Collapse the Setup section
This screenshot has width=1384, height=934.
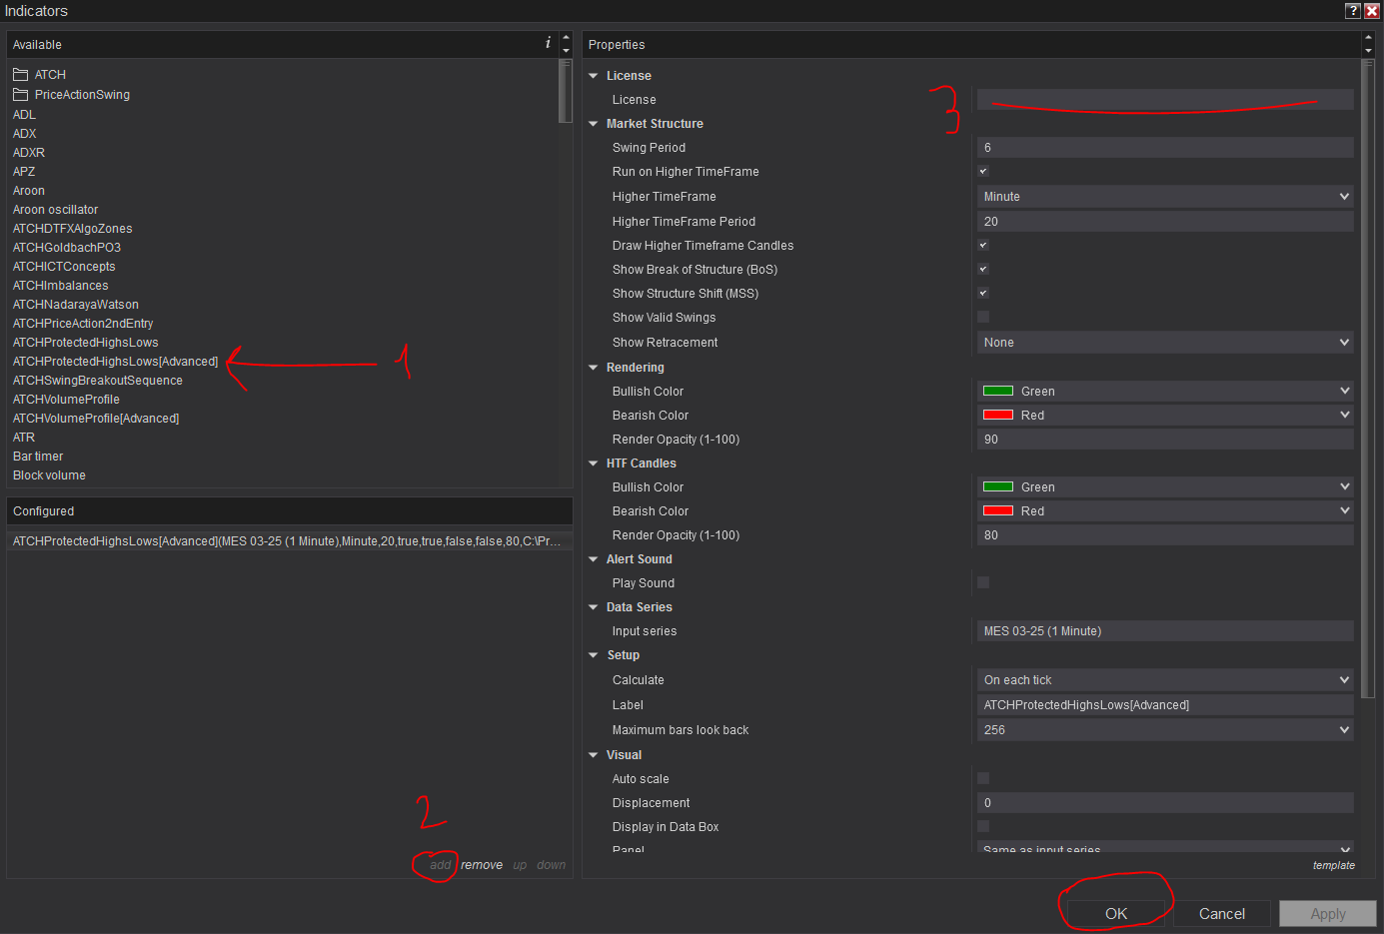coord(594,655)
